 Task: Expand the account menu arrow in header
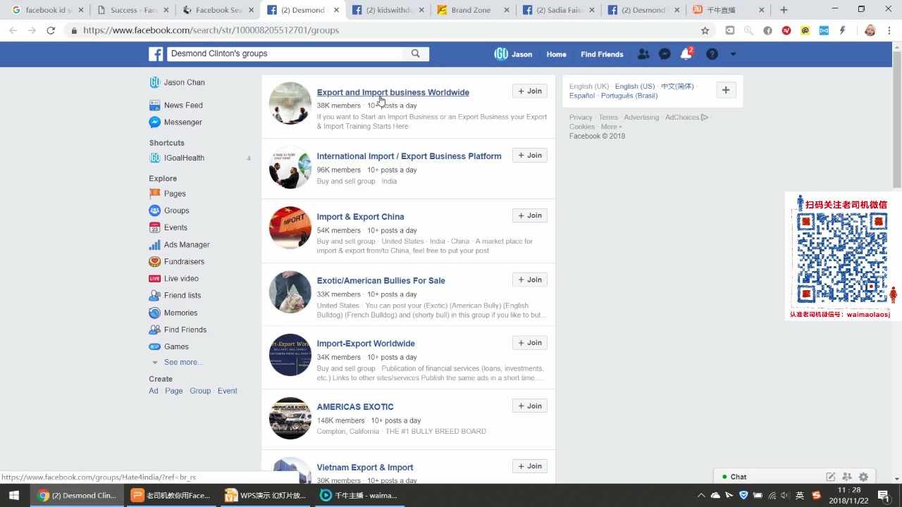[x=733, y=54]
